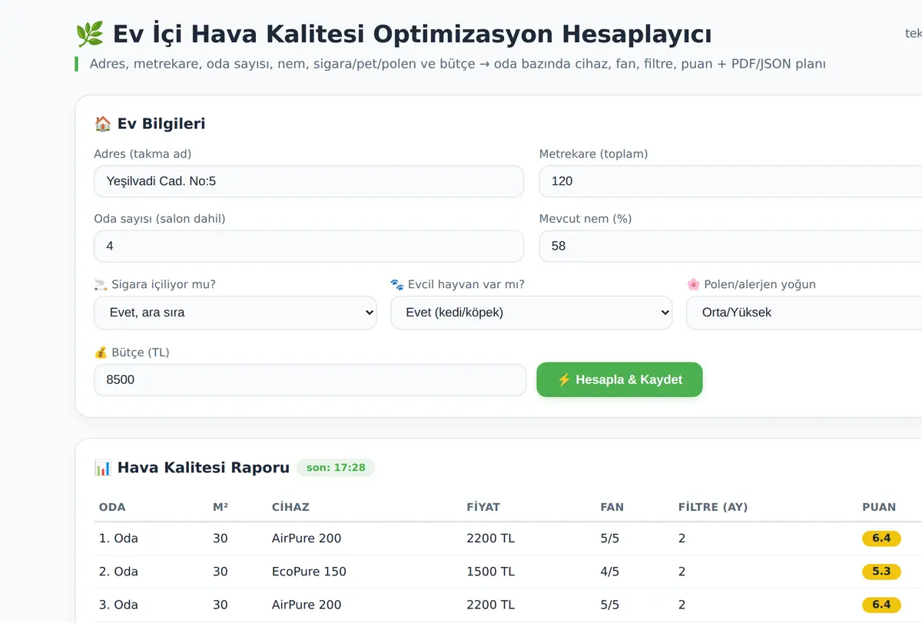Image resolution: width=922 pixels, height=623 pixels.
Task: Click the 'son: 17:28' timestamp badge
Action: (336, 467)
